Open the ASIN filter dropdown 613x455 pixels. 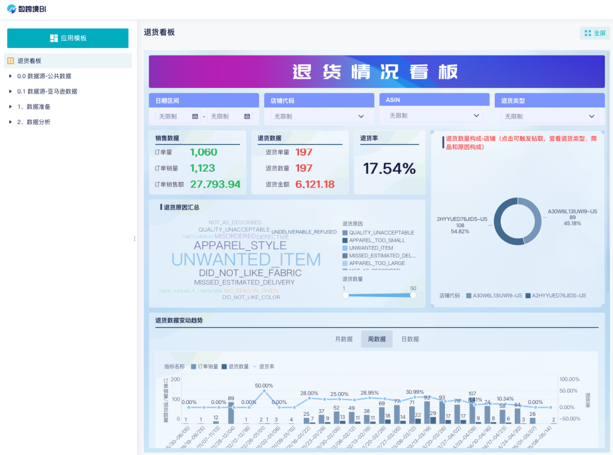pos(434,116)
